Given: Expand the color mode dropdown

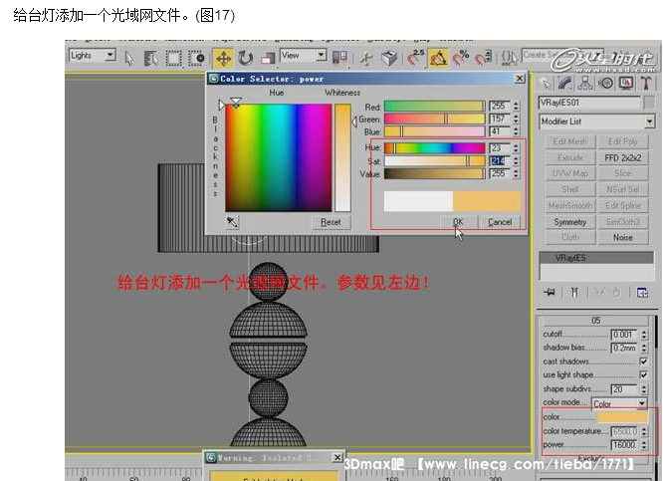Looking at the screenshot, I should 615,403.
